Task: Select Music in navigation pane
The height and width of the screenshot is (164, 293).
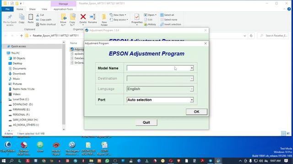Action: click(x=16, y=79)
